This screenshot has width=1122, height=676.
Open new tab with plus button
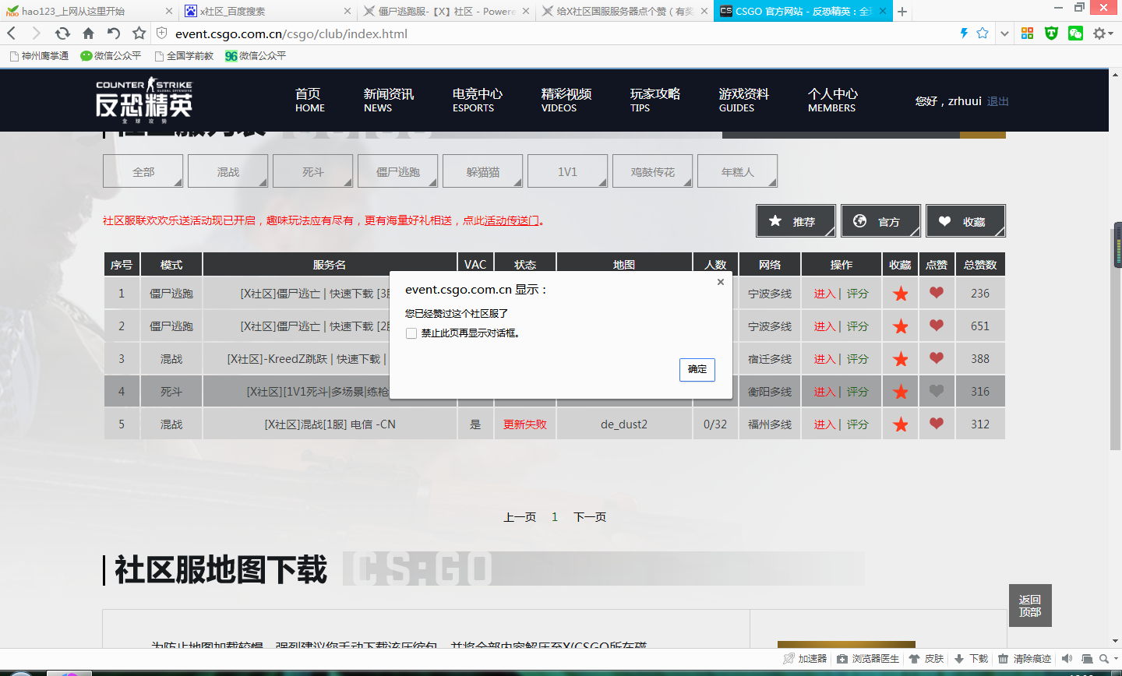pyautogui.click(x=901, y=11)
